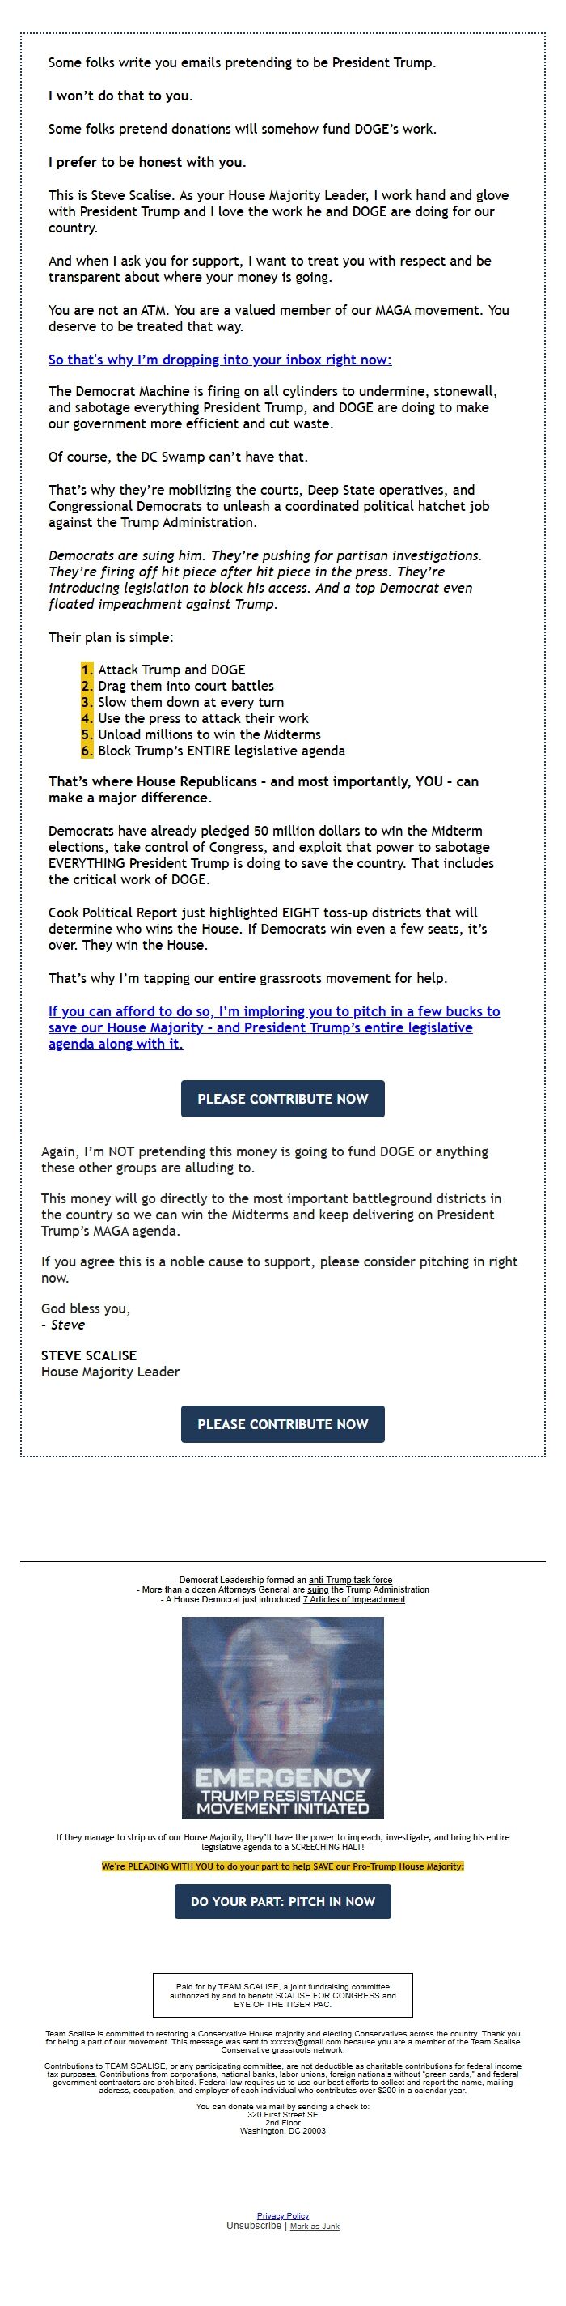
Task: Open the 'dropping into your inbox right now' link
Action: click(220, 360)
